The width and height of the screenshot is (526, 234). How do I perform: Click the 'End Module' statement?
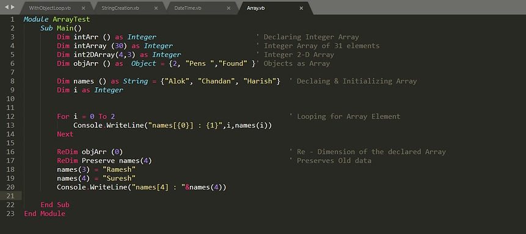[45, 213]
